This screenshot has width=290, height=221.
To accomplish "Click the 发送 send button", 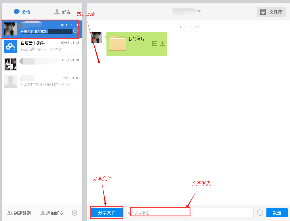I will tap(277, 212).
